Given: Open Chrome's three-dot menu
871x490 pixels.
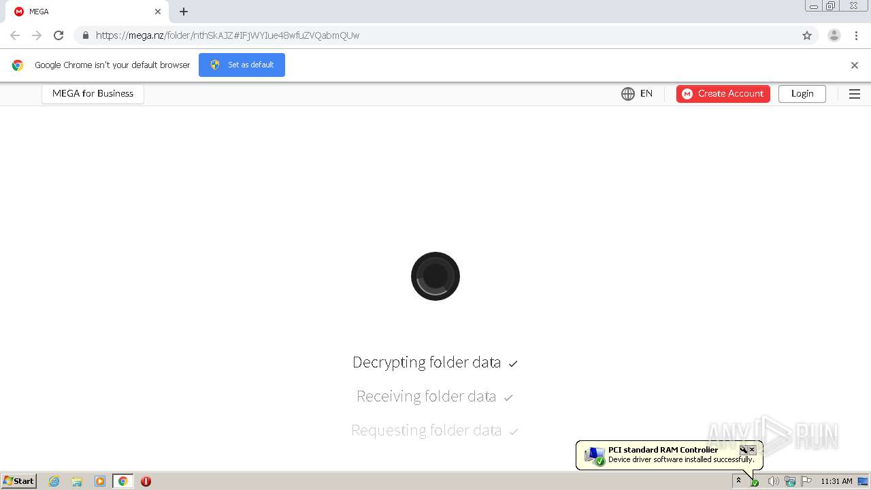Looking at the screenshot, I should pyautogui.click(x=856, y=35).
